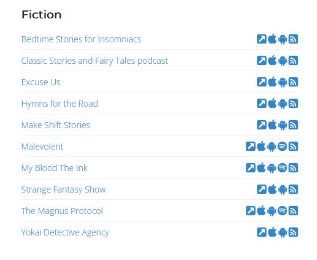Open the Yokai Detective Agency link
317x260 pixels.
tap(65, 232)
